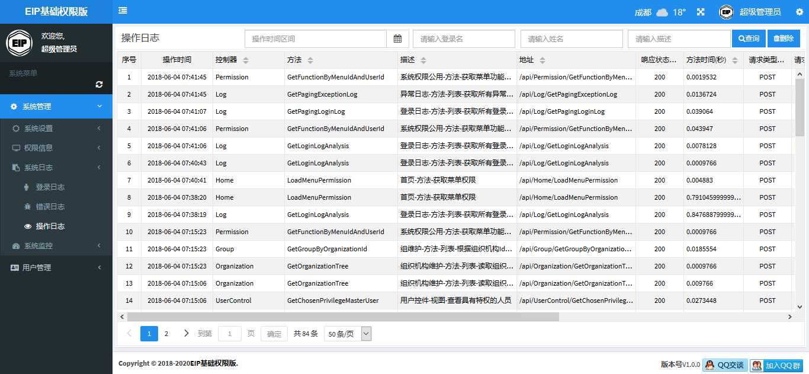
Task: Collapse the 系统日志 submenu chevron
Action: coord(99,168)
